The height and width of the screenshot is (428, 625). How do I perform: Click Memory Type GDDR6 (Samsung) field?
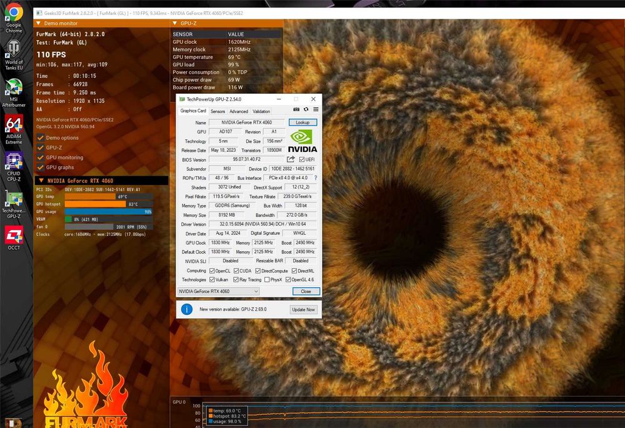coord(232,206)
